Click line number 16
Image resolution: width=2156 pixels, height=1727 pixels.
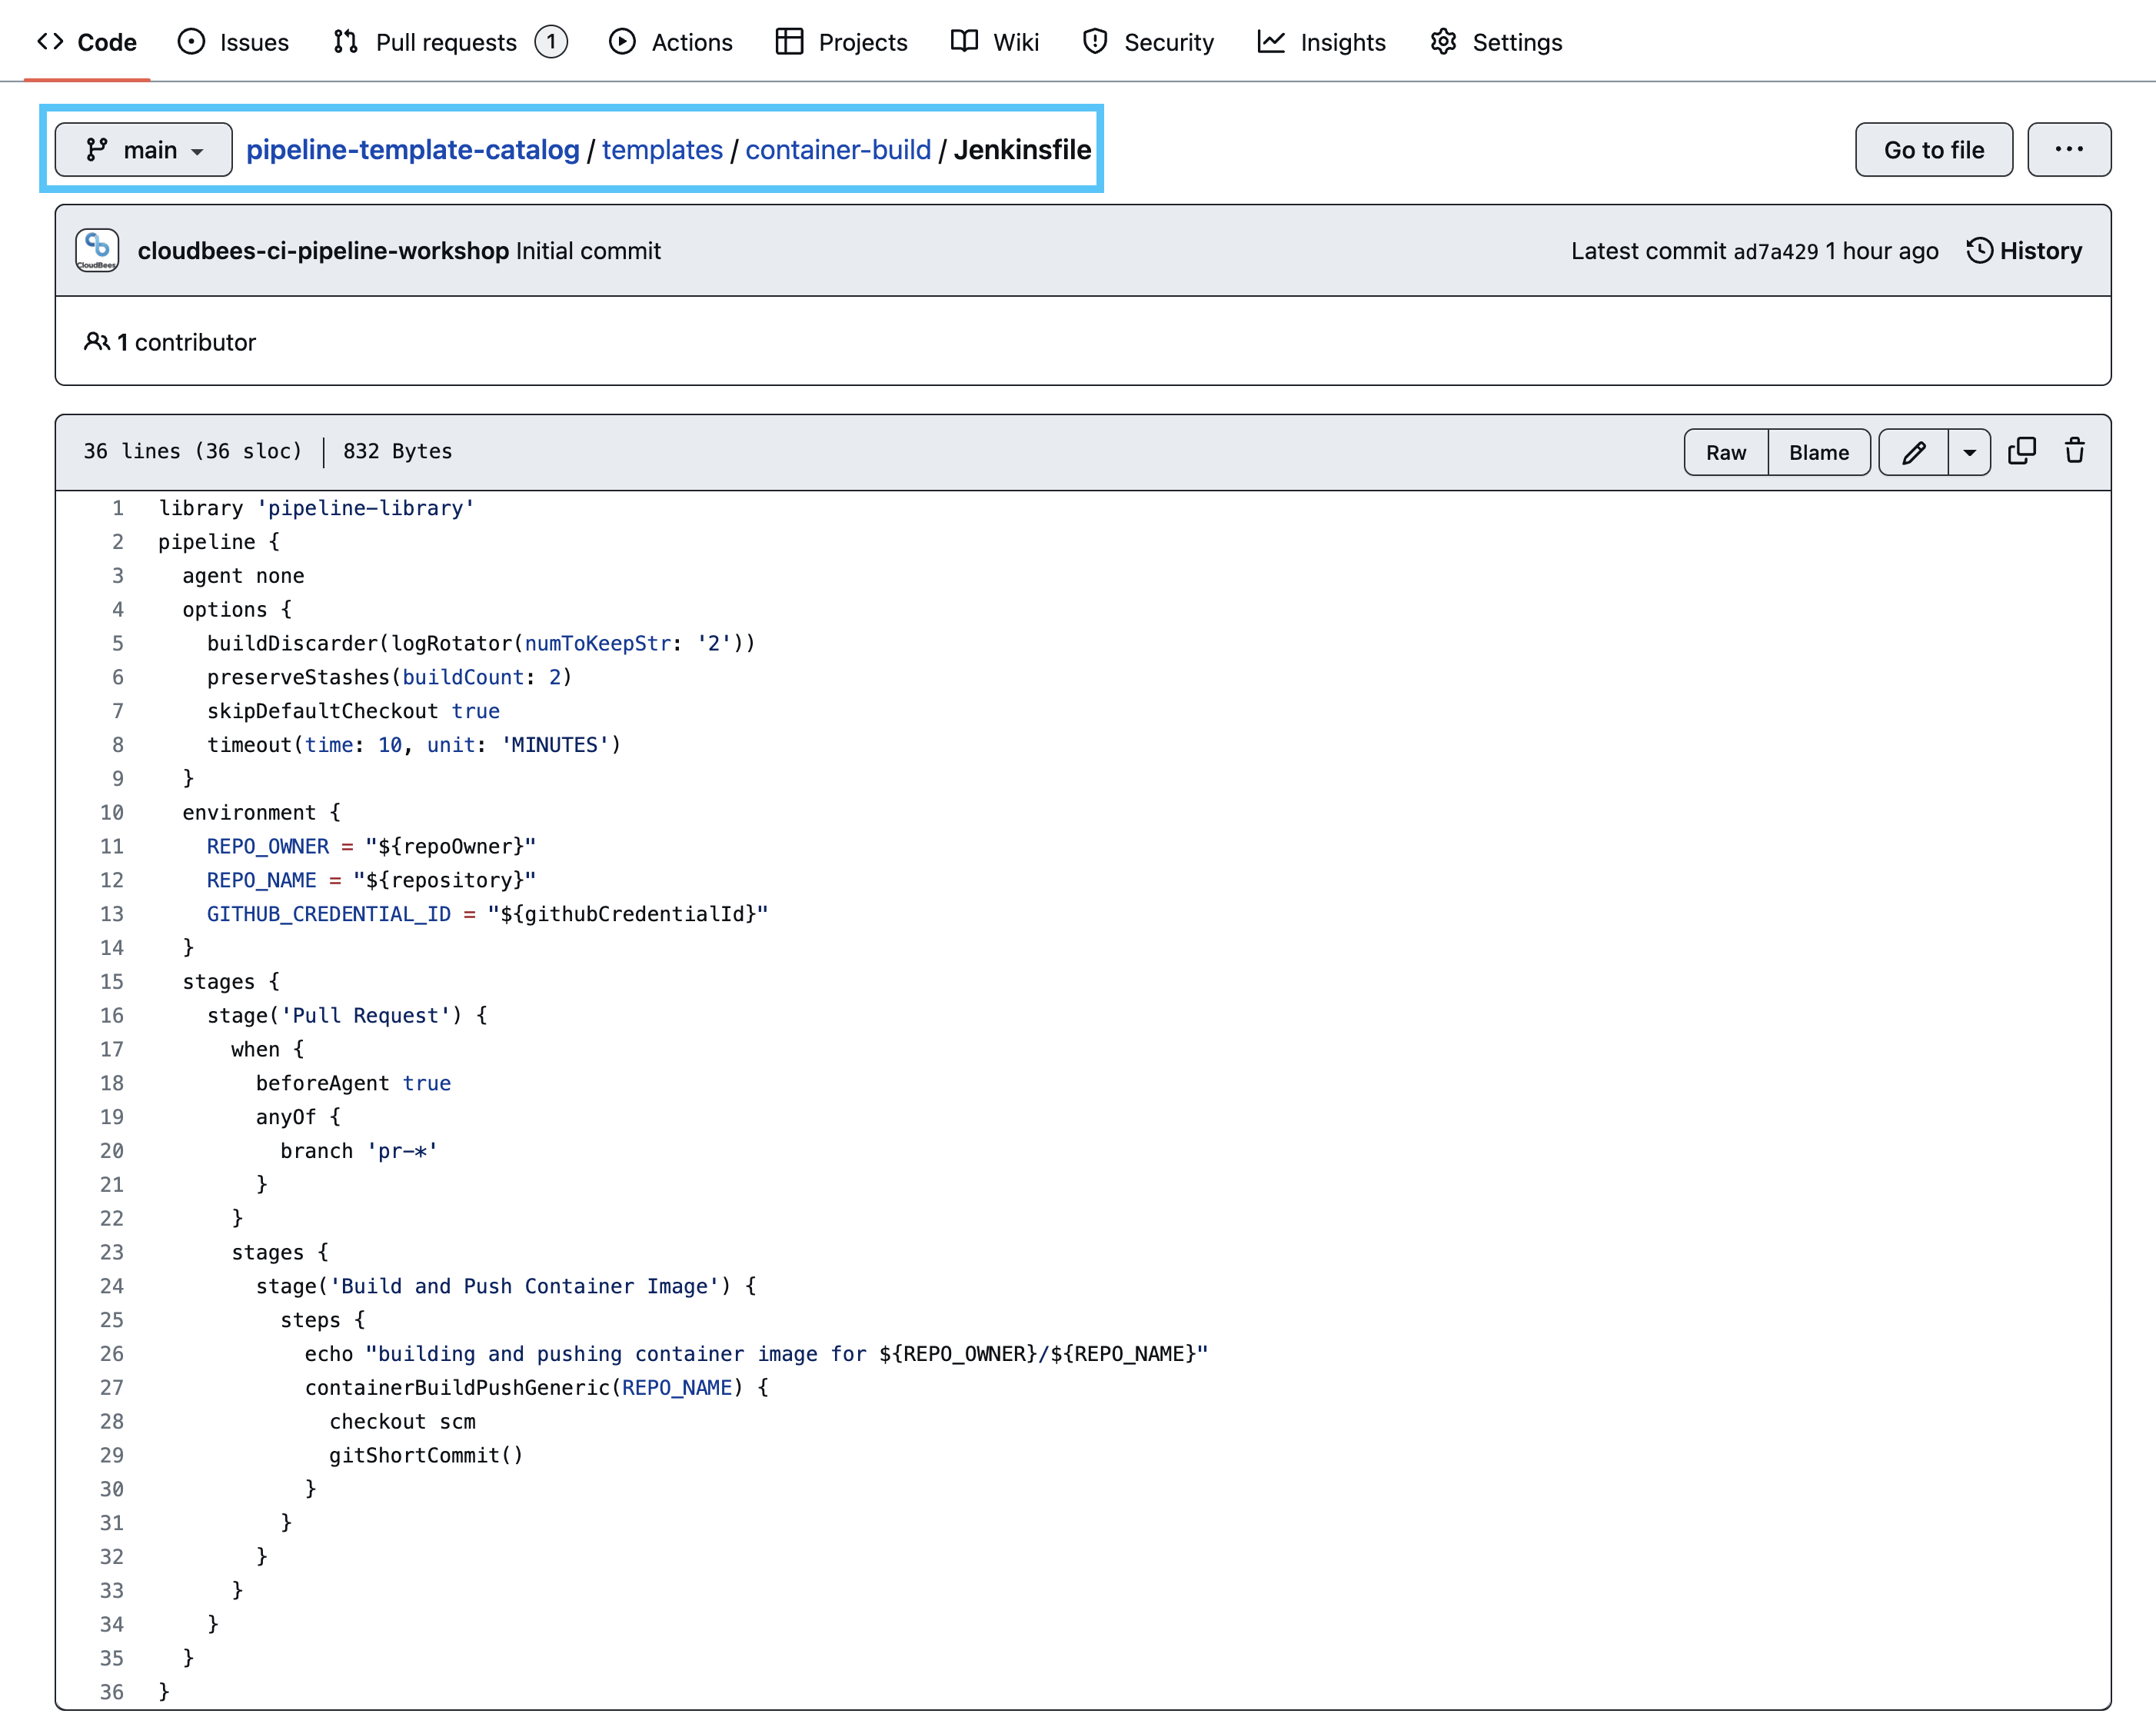(x=111, y=1015)
